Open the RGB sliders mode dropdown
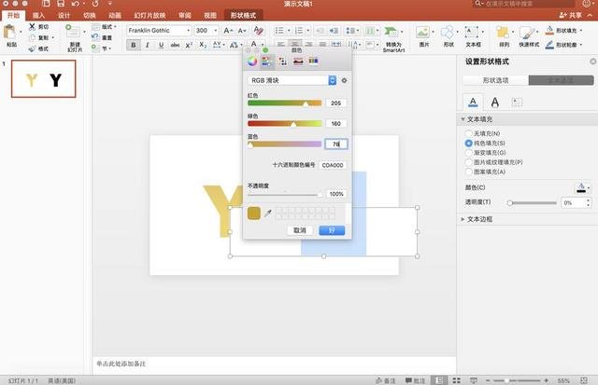 333,80
